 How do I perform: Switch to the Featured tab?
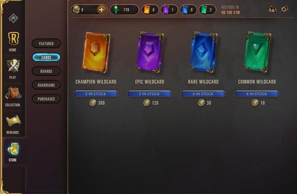[x=46, y=43]
